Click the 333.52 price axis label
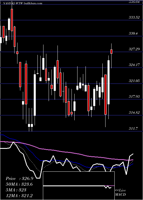This screenshot has height=200, width=143. [134, 17]
